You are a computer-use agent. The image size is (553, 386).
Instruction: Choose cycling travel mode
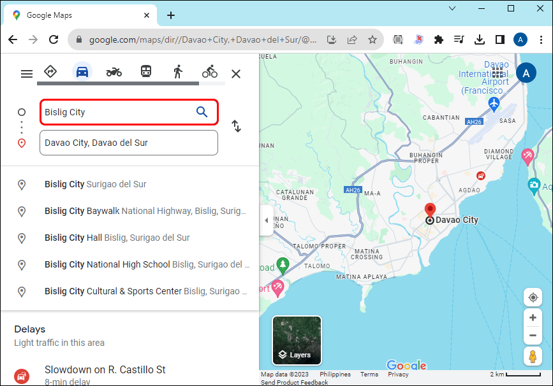[x=210, y=71]
